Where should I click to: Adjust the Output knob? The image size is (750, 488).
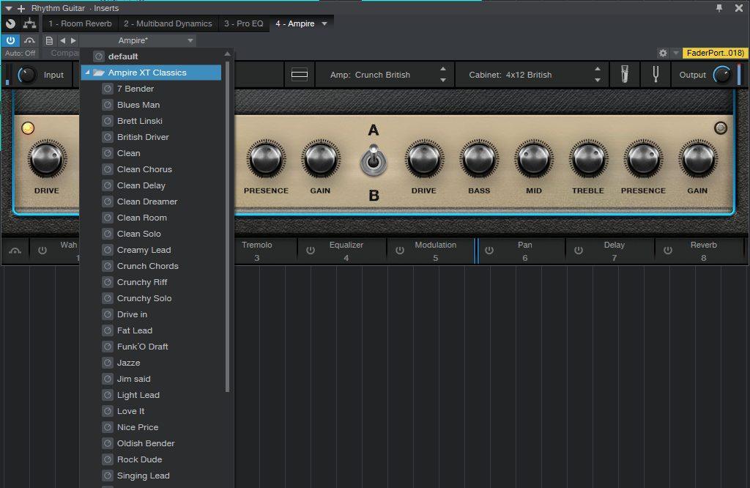click(722, 75)
